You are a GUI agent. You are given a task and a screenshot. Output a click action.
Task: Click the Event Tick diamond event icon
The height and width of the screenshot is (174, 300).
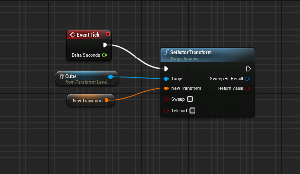click(x=73, y=35)
